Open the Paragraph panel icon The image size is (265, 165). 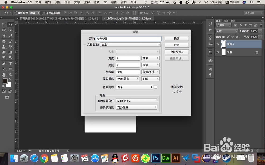[x=210, y=75]
